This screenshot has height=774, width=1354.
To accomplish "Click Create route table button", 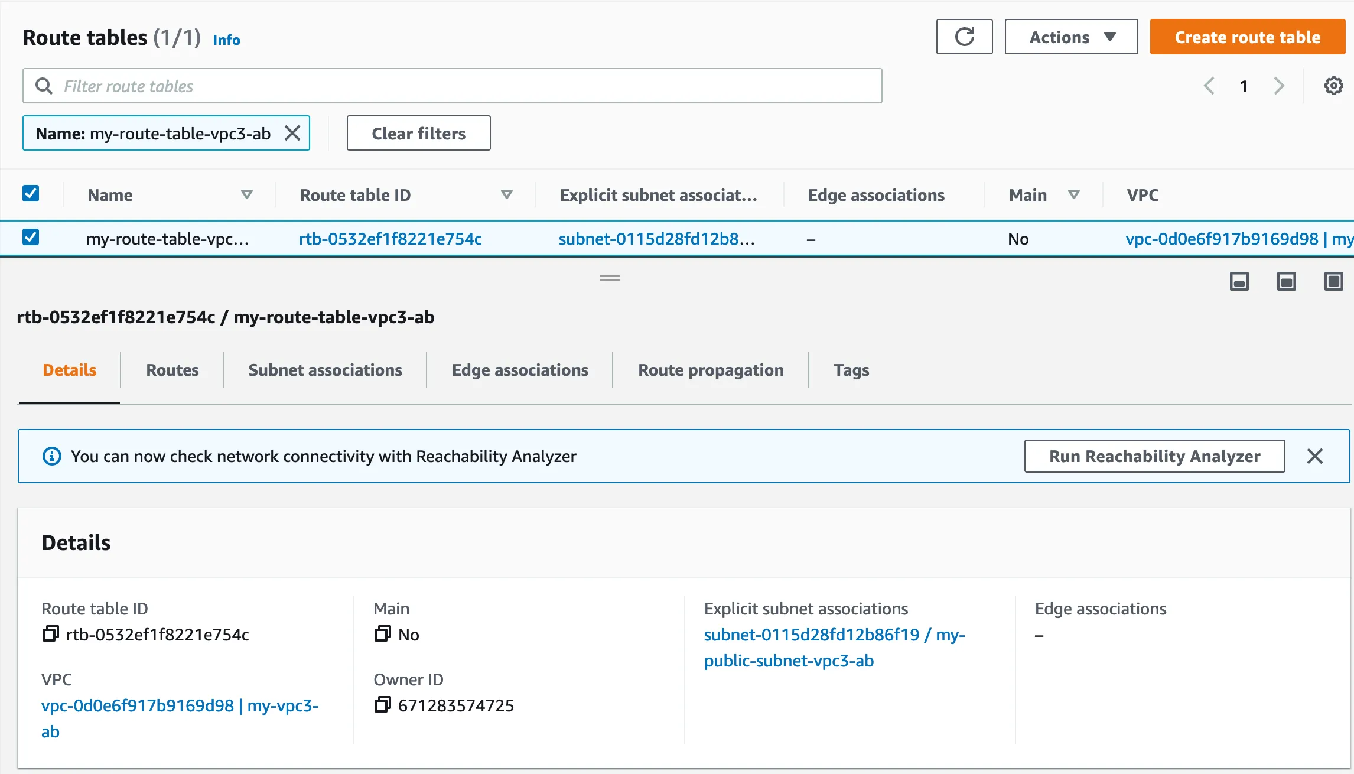I will (1247, 37).
